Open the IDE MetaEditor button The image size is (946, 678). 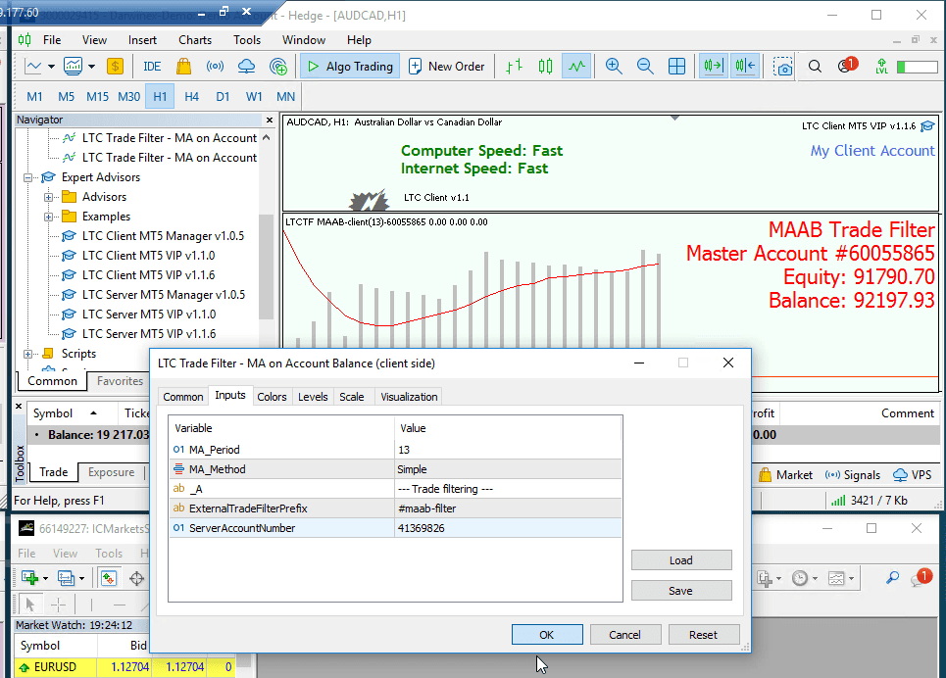point(152,67)
